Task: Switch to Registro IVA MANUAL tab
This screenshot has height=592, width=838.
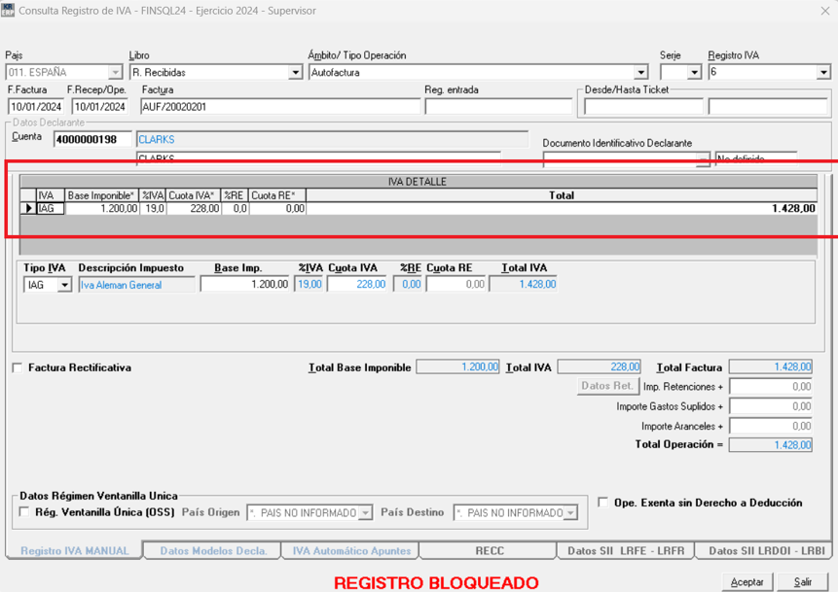Action: click(x=74, y=551)
